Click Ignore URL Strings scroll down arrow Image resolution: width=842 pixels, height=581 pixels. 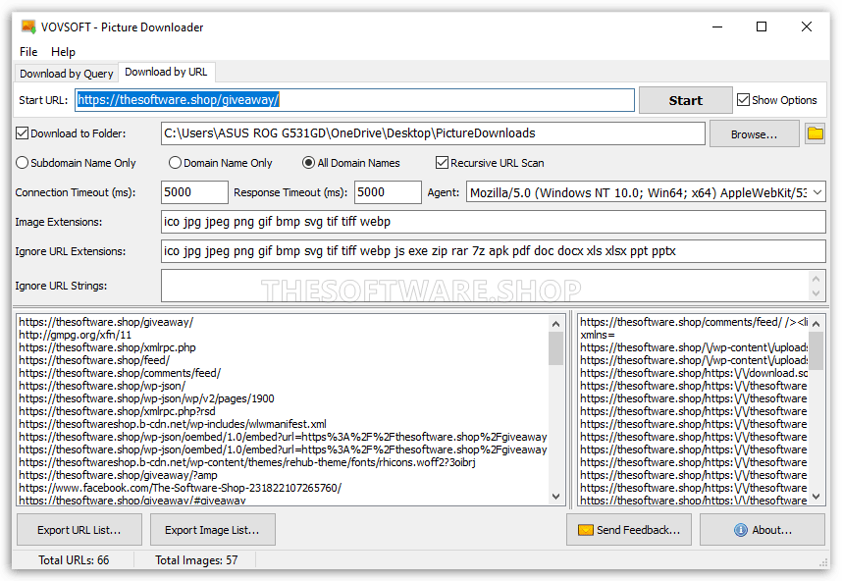[x=816, y=293]
